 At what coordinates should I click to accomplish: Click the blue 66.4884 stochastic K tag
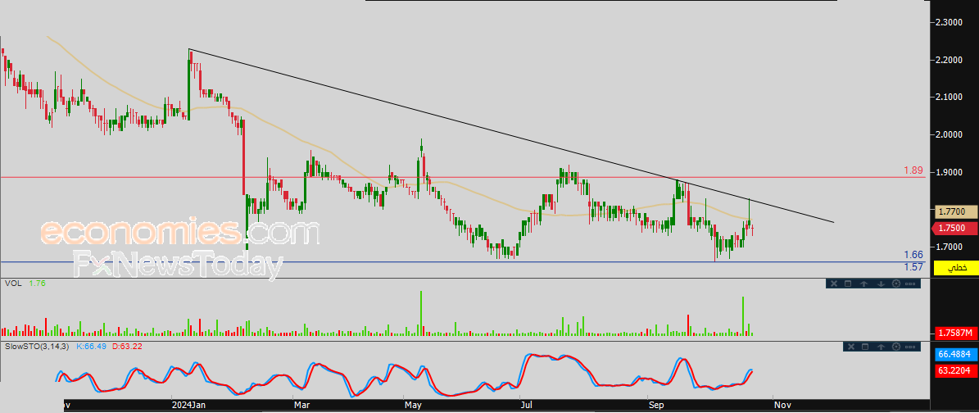(955, 355)
